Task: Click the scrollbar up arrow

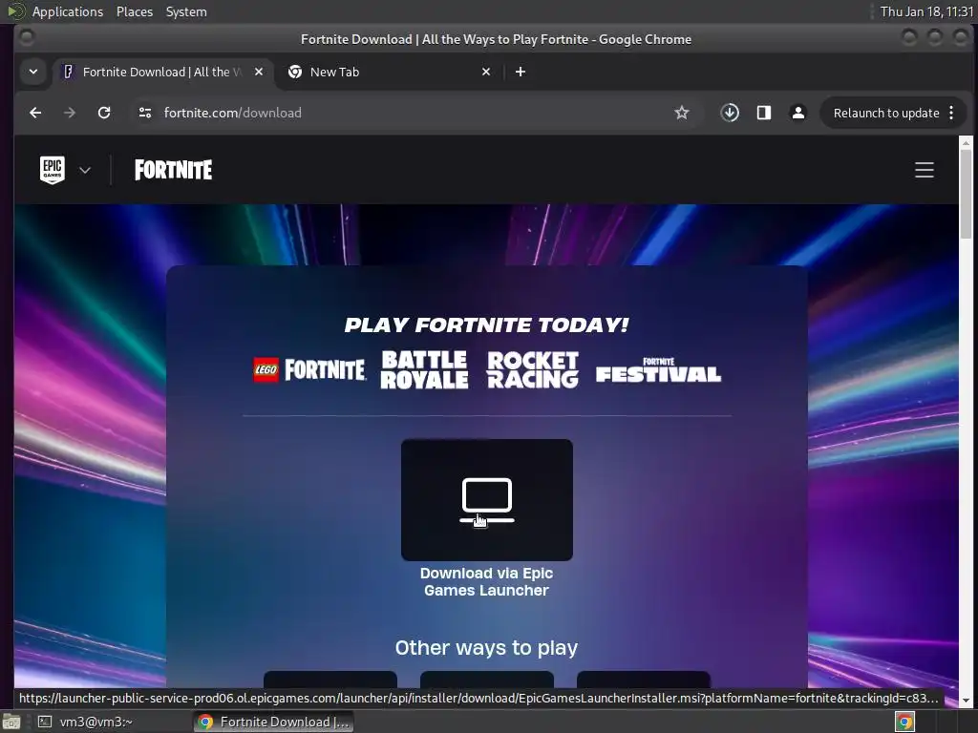Action: pyautogui.click(x=966, y=143)
